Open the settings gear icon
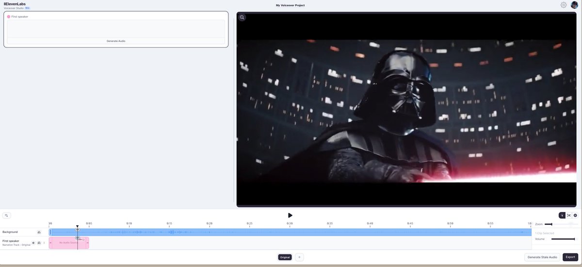 coord(564,5)
